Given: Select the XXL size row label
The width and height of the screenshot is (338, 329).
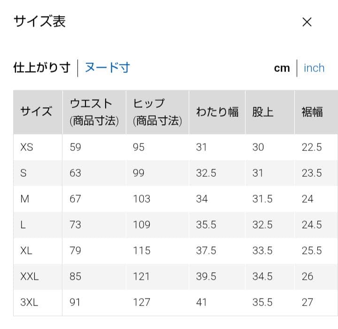Looking at the screenshot, I should [x=30, y=276].
